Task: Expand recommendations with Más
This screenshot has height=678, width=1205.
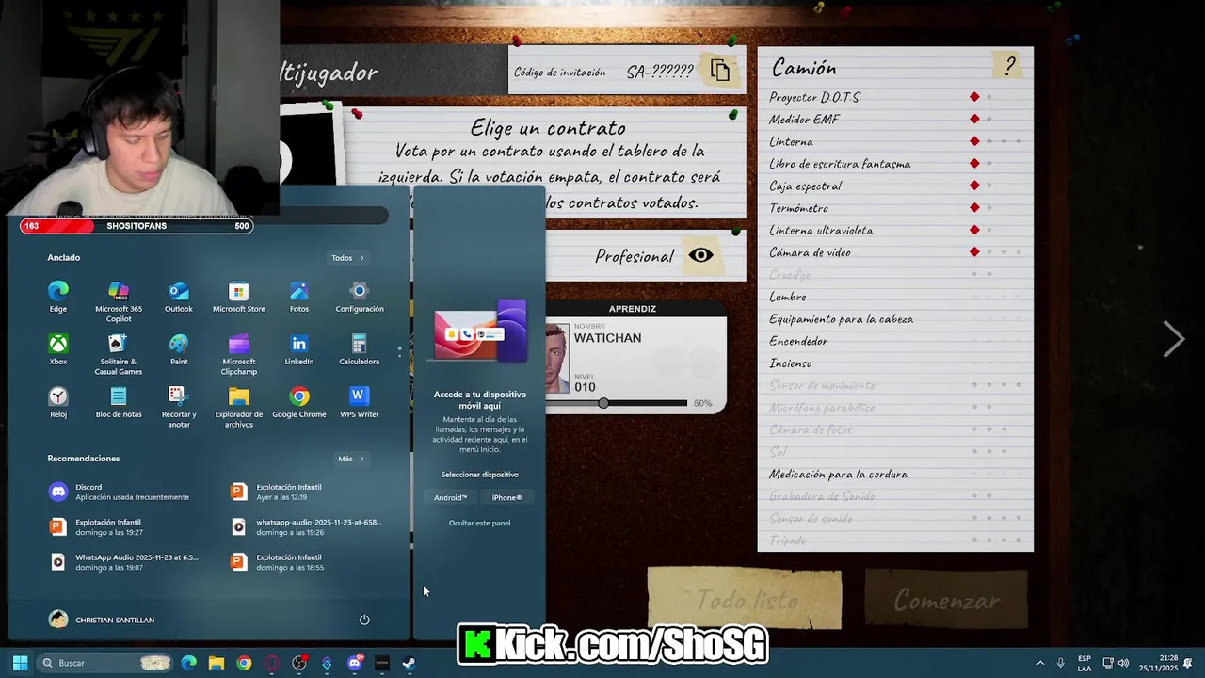Action: click(x=350, y=459)
